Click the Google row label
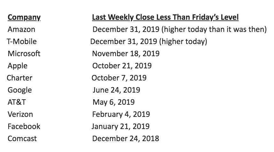This screenshot has width=274, height=152. (x=20, y=90)
